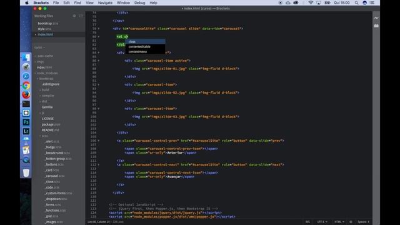
Task: Click line 112 anchor tag code
Action: [200, 165]
